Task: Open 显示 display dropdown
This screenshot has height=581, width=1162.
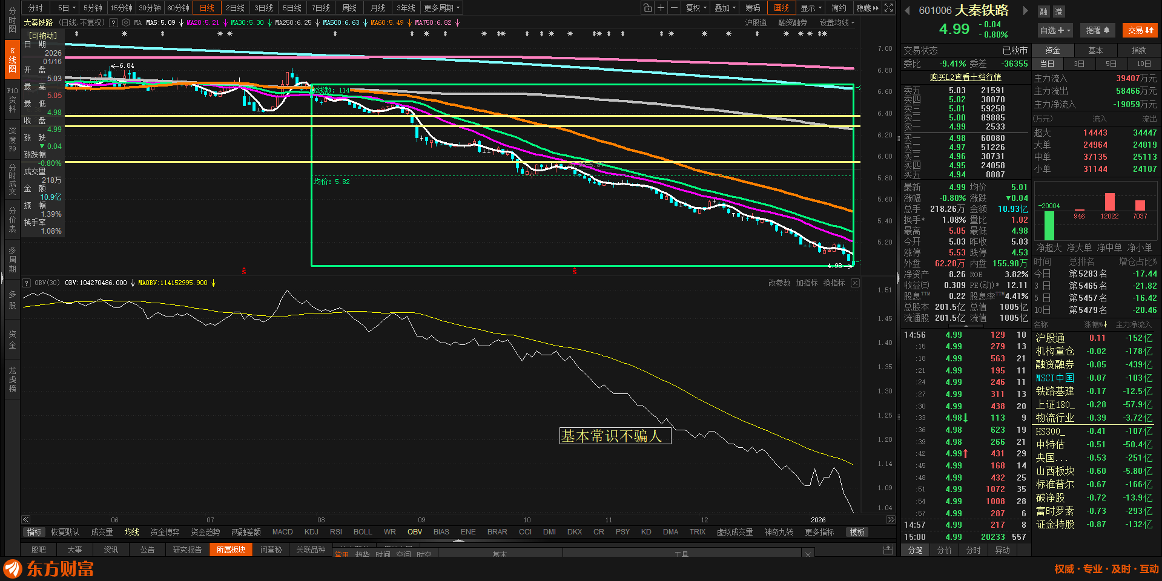Action: pyautogui.click(x=811, y=8)
